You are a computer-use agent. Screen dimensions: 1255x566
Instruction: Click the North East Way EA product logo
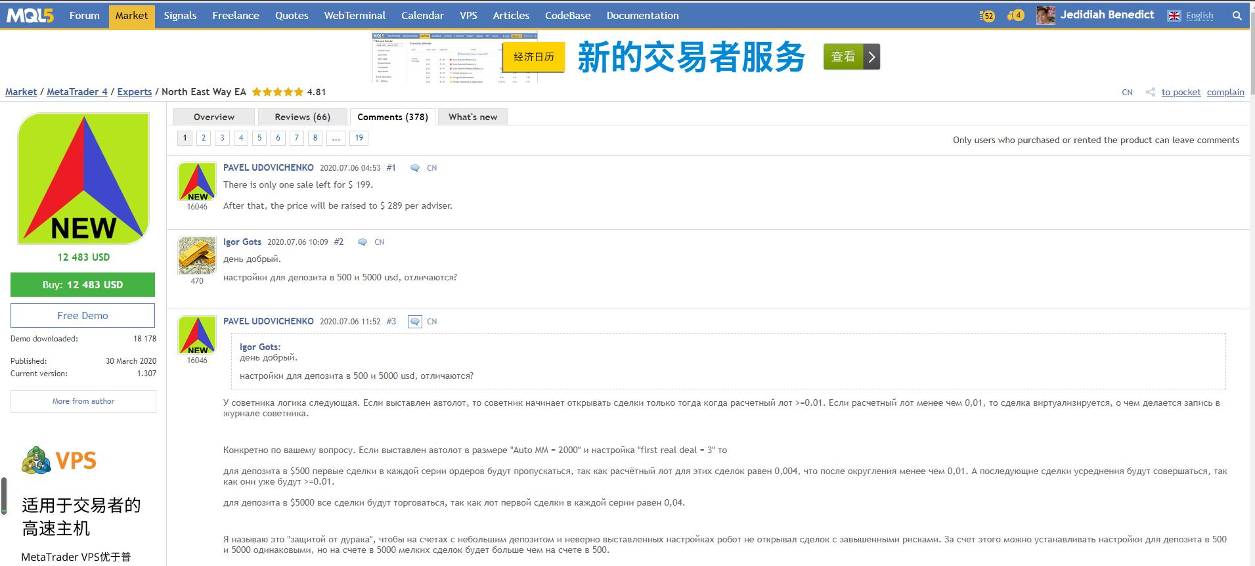(83, 179)
